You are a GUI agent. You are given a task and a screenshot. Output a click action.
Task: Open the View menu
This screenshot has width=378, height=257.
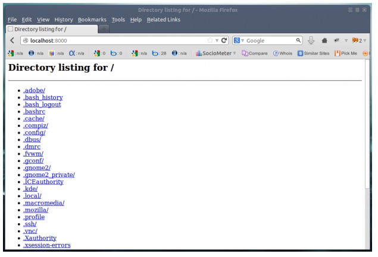tap(43, 20)
